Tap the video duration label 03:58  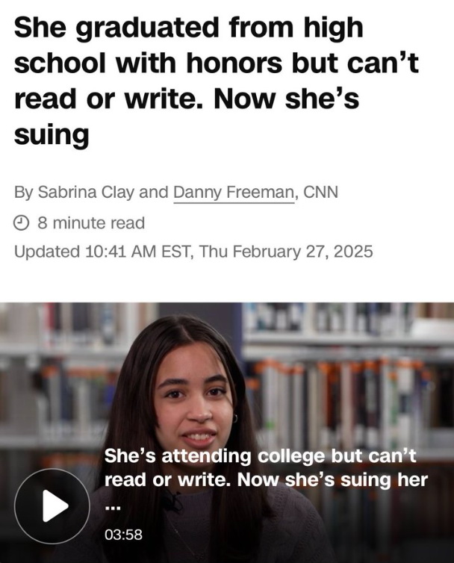[x=124, y=534]
